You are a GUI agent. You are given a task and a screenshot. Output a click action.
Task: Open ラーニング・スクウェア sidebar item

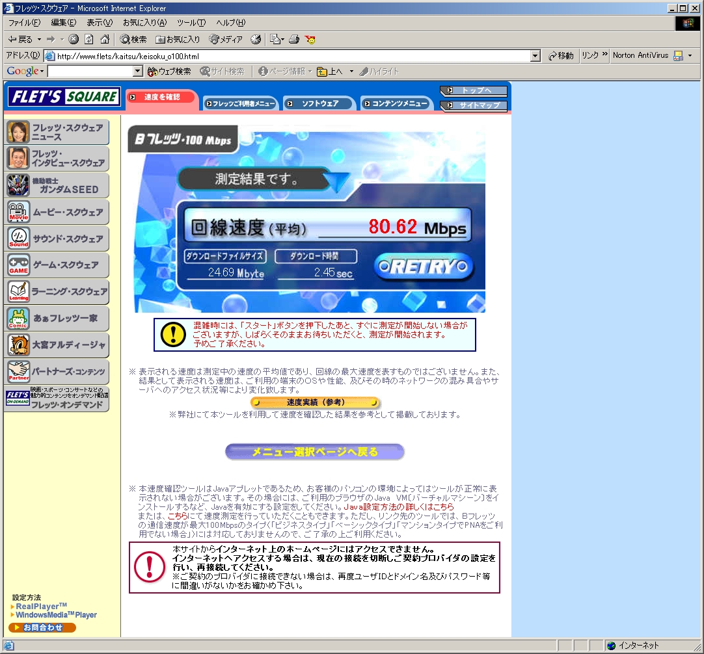click(x=57, y=291)
